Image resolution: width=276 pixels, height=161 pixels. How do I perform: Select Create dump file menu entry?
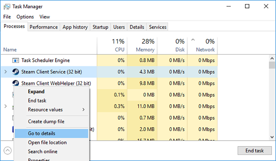(x=46, y=121)
